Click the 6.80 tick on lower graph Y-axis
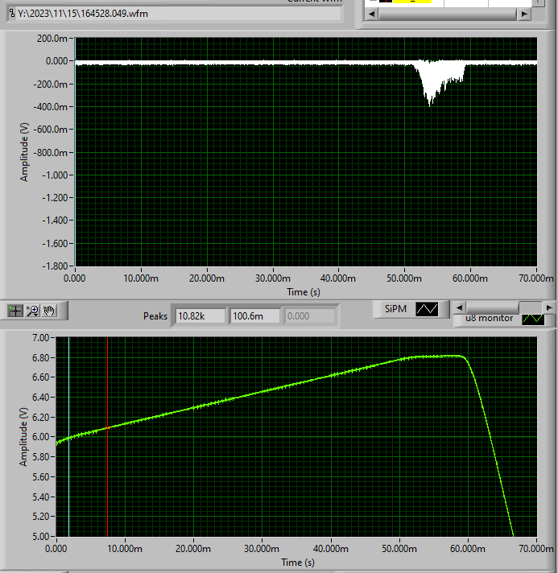 tap(40, 358)
